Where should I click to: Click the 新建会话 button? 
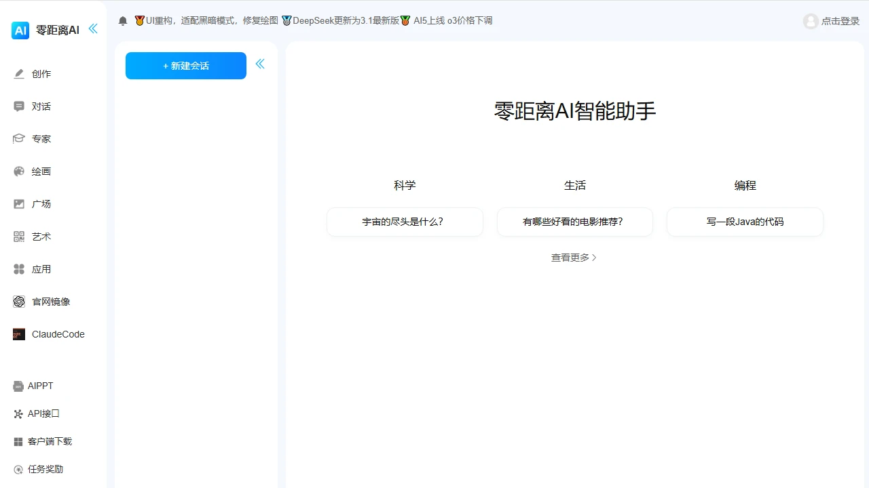click(x=185, y=66)
